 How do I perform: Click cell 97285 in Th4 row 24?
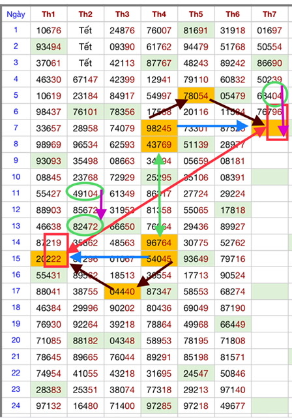159,406
